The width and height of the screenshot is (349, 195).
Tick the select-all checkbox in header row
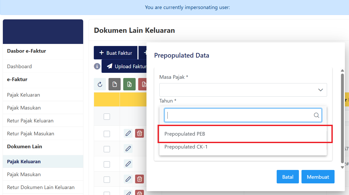pos(107,117)
